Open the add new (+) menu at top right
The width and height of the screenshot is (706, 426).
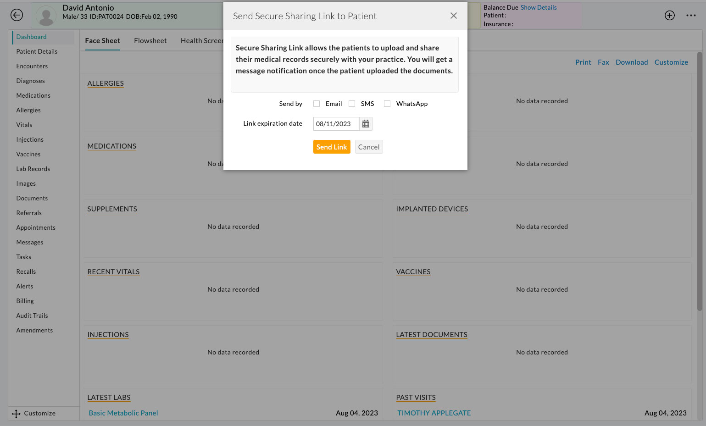(x=669, y=15)
